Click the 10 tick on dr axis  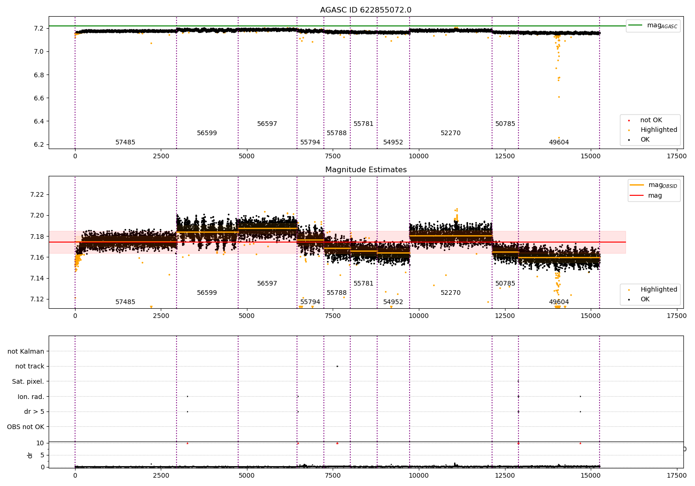[x=40, y=443]
